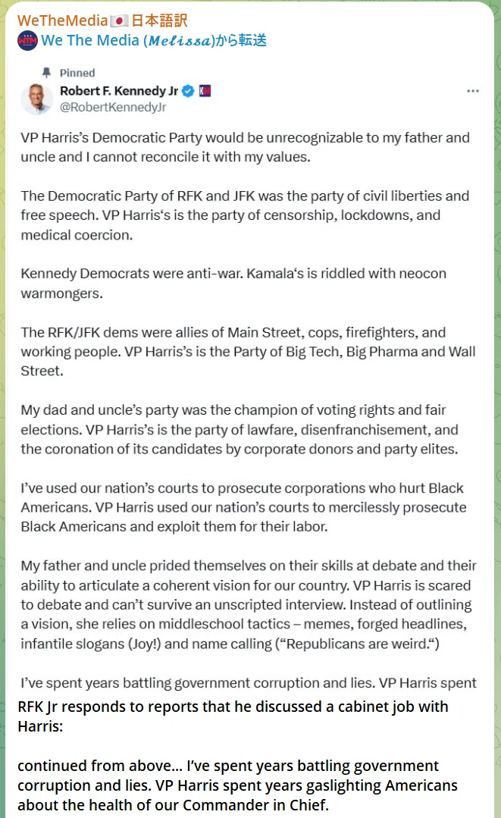Click the 'continued from above' caption paragraph

click(x=237, y=785)
